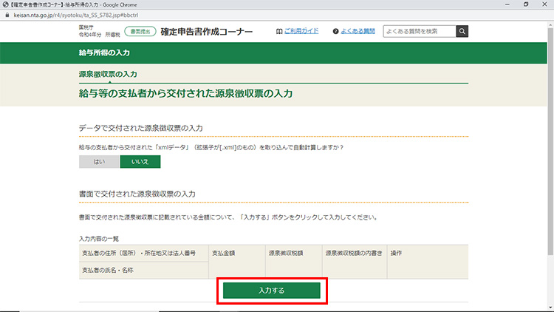Open the ご利用ガイド link
The width and height of the screenshot is (554, 312).
(302, 32)
